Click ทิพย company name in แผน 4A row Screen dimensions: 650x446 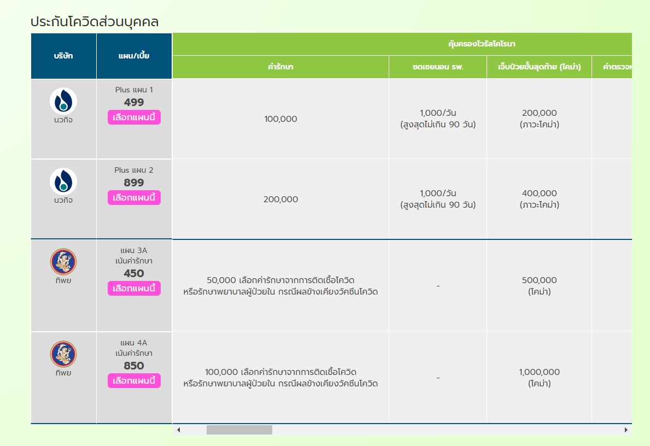tap(63, 373)
